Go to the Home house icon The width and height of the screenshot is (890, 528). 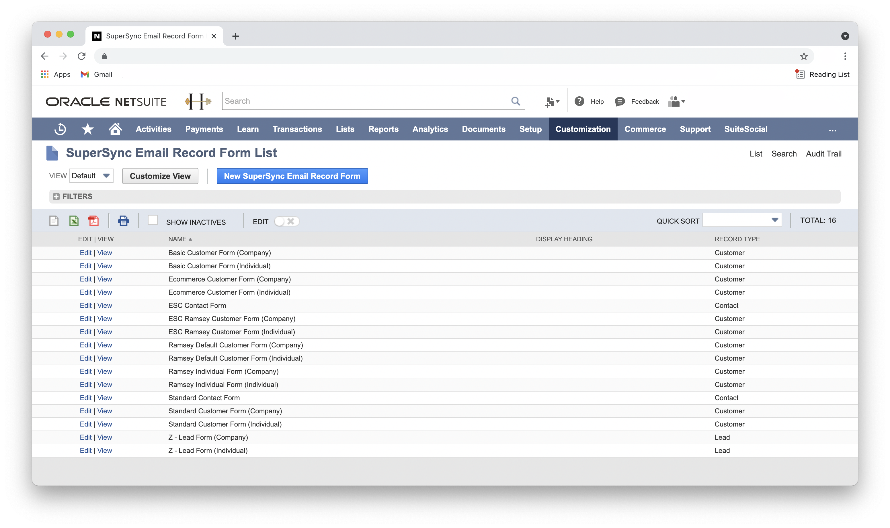point(115,129)
